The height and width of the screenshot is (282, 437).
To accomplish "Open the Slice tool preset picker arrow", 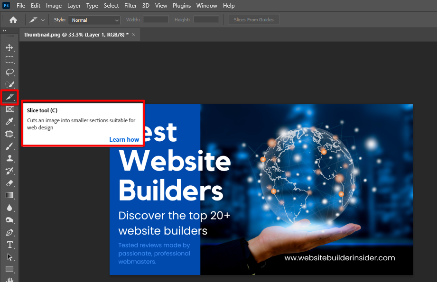I will tap(43, 20).
